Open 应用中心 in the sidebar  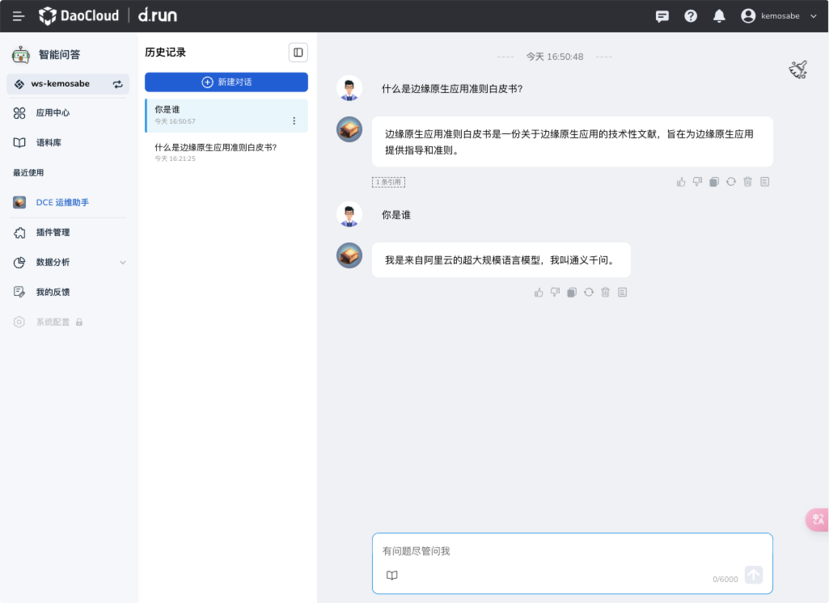pos(53,113)
